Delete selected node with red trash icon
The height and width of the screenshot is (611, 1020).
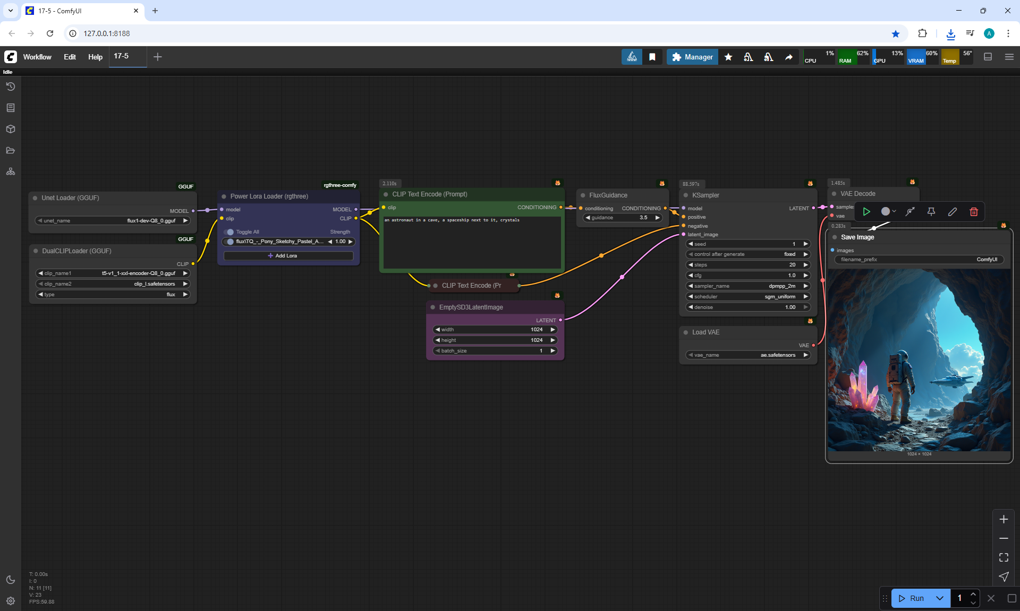pyautogui.click(x=974, y=212)
